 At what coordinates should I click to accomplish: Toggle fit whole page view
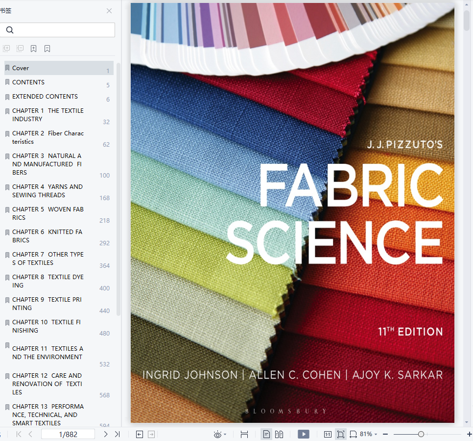341,434
